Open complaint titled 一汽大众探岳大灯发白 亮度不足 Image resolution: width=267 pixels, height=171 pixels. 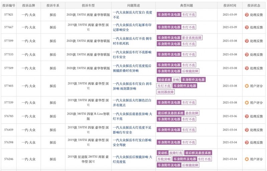click(x=132, y=15)
